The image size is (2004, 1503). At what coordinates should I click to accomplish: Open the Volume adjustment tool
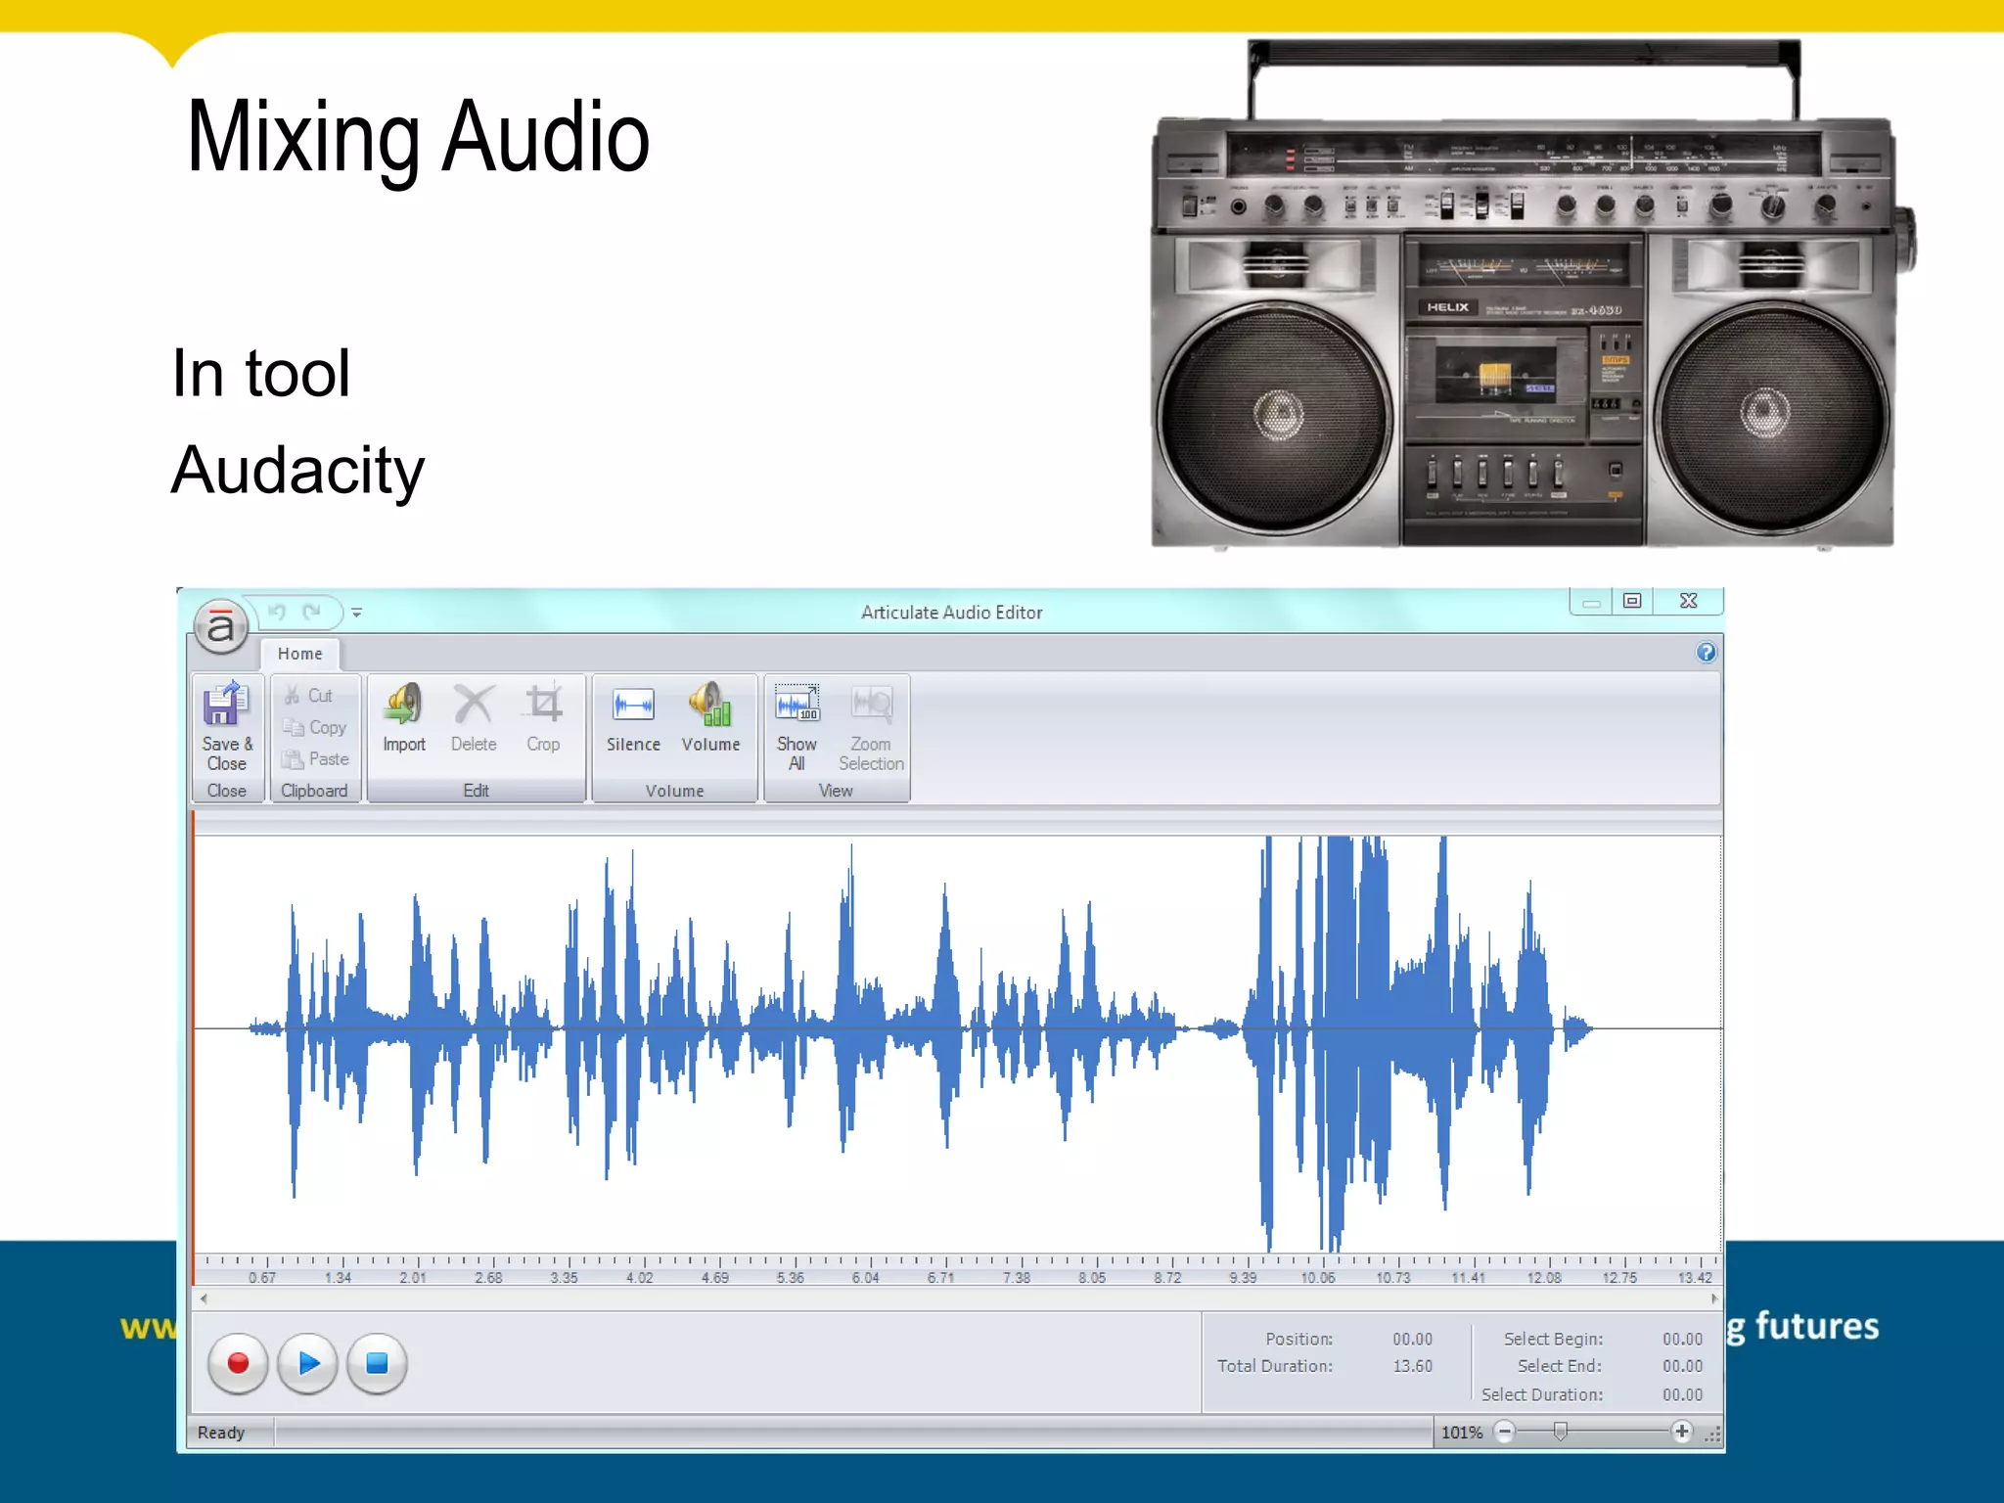point(711,718)
